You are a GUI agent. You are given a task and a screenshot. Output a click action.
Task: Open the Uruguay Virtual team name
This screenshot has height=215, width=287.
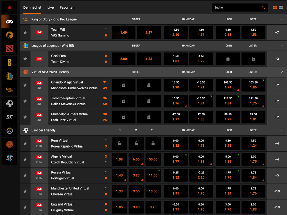point(62,210)
